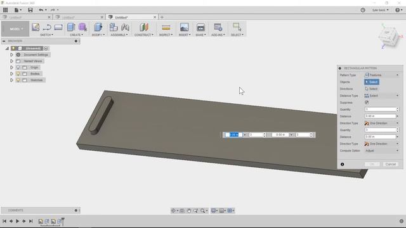Toggle Bodies visibility light bulb
406x228 pixels.
tap(18, 73)
